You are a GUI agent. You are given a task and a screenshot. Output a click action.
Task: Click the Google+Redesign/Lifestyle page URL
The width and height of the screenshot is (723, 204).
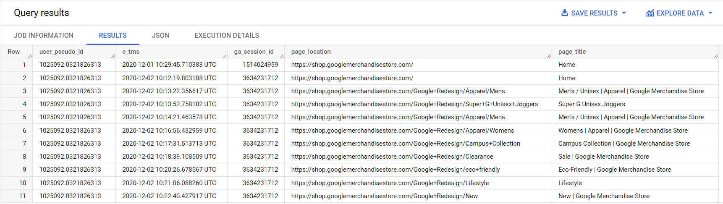coord(390,183)
